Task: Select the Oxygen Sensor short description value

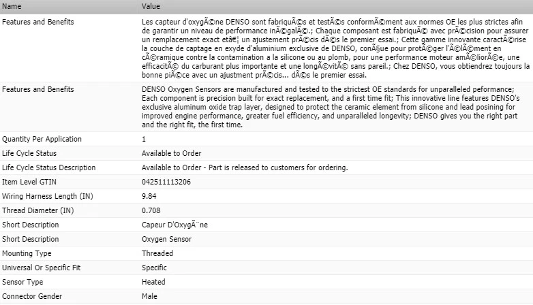Action: 166,239
